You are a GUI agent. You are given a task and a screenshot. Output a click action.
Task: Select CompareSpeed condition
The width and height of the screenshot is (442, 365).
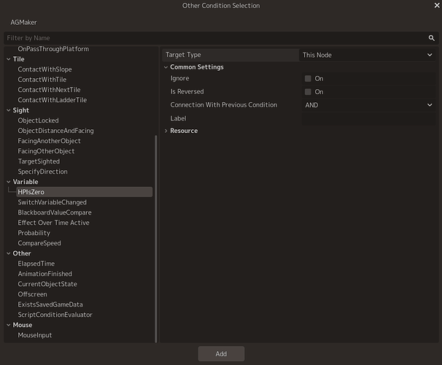[x=39, y=243]
